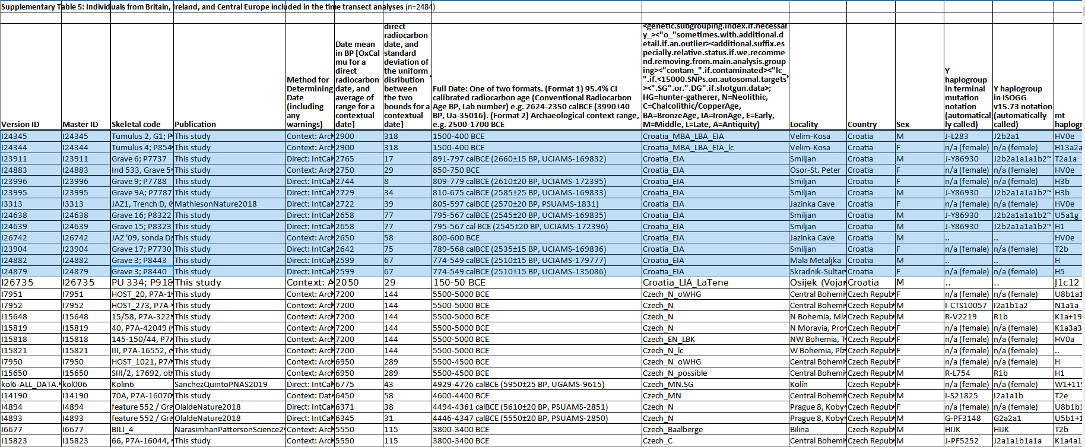Select cell 'Grave 15; P8323'
The height and width of the screenshot is (447, 1085).
pos(142,227)
